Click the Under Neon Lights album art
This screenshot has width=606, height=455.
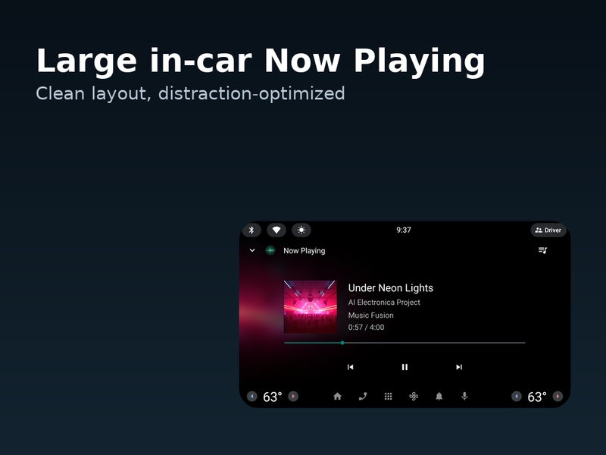pyautogui.click(x=310, y=307)
